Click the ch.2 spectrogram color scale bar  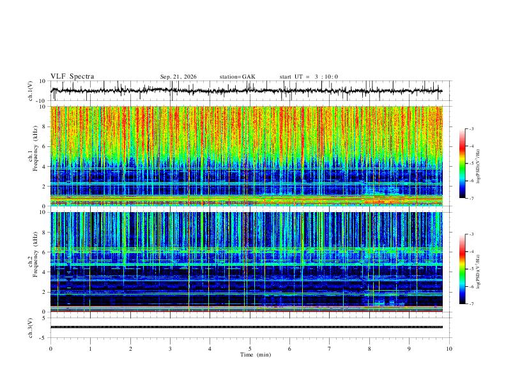coord(462,269)
